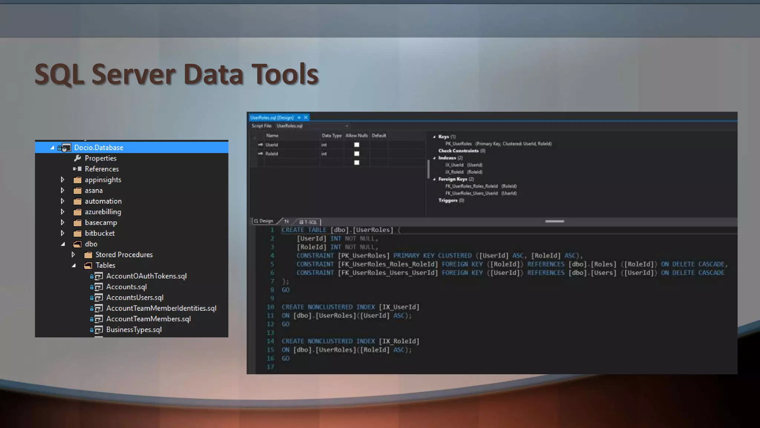The image size is (760, 428).
Task: Select the FK_UserRoles_Users_UserId foreign key
Action: point(481,193)
